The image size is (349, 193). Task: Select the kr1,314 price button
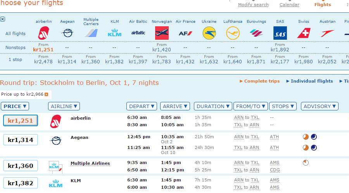pyautogui.click(x=21, y=140)
